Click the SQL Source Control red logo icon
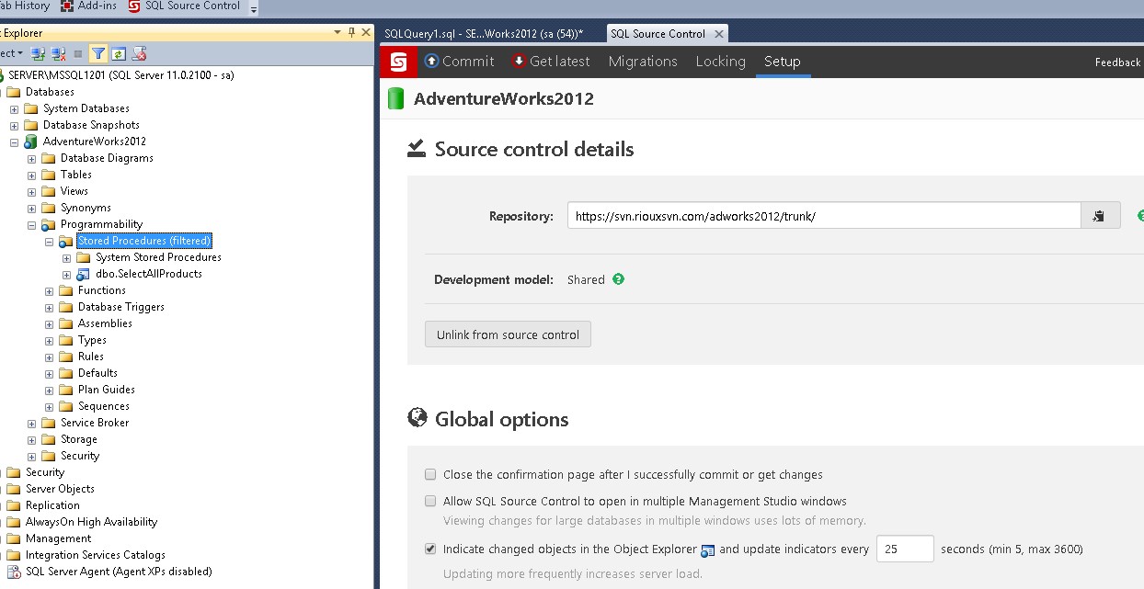This screenshot has height=589, width=1144. pyautogui.click(x=398, y=62)
